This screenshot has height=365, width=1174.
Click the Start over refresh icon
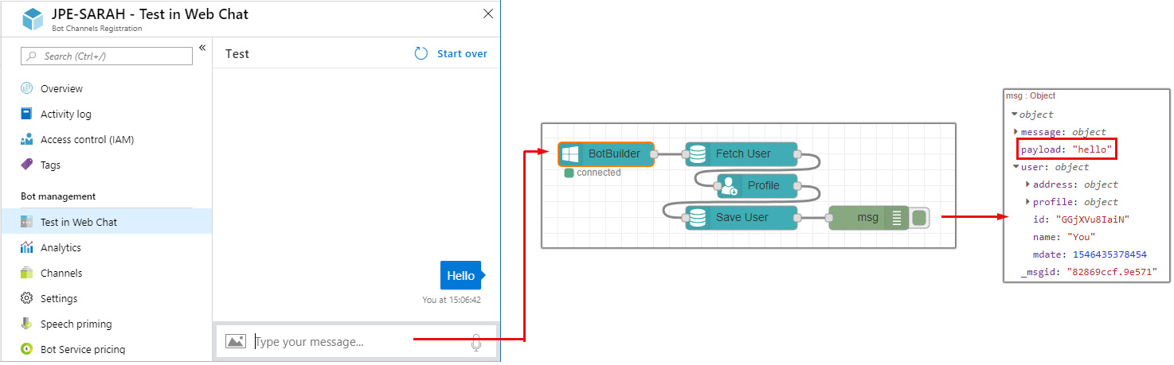click(421, 53)
